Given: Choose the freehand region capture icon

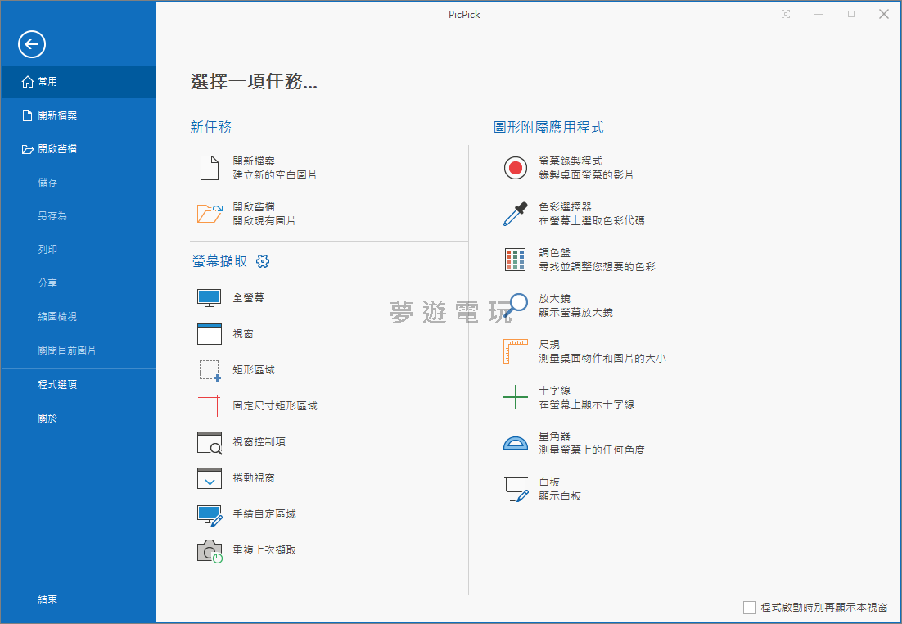Looking at the screenshot, I should (210, 515).
